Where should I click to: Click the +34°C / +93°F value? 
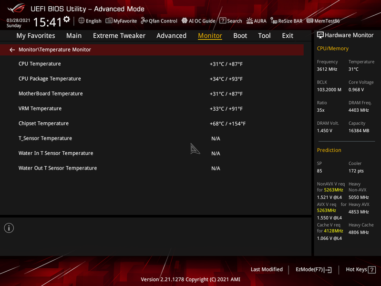coord(226,79)
